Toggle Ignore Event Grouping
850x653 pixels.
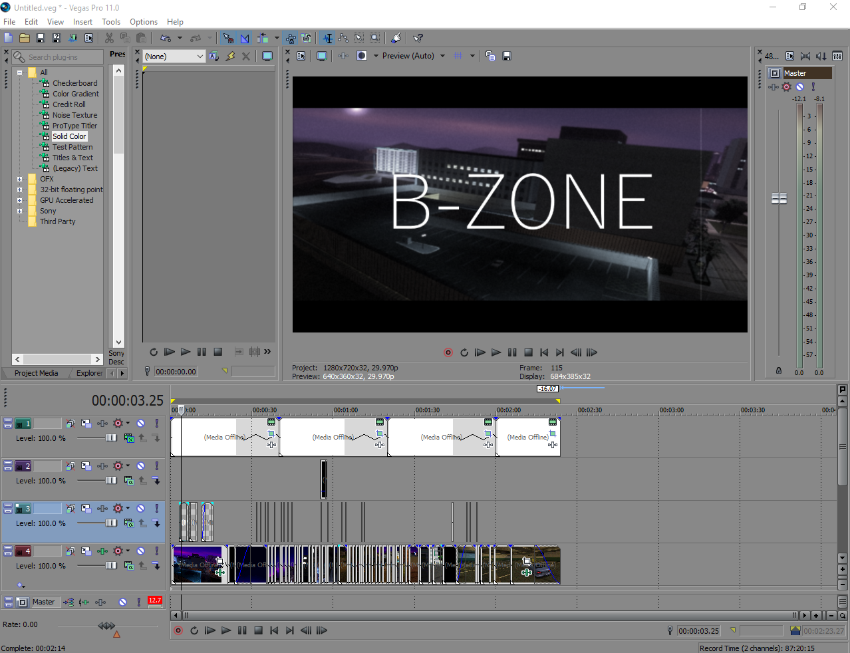pos(307,38)
